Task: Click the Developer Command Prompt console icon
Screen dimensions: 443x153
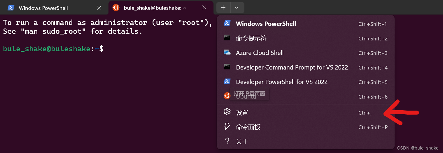Action: pyautogui.click(x=227, y=67)
